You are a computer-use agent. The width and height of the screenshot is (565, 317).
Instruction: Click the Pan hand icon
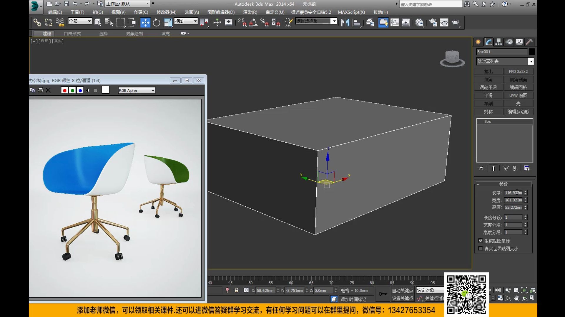click(x=516, y=298)
